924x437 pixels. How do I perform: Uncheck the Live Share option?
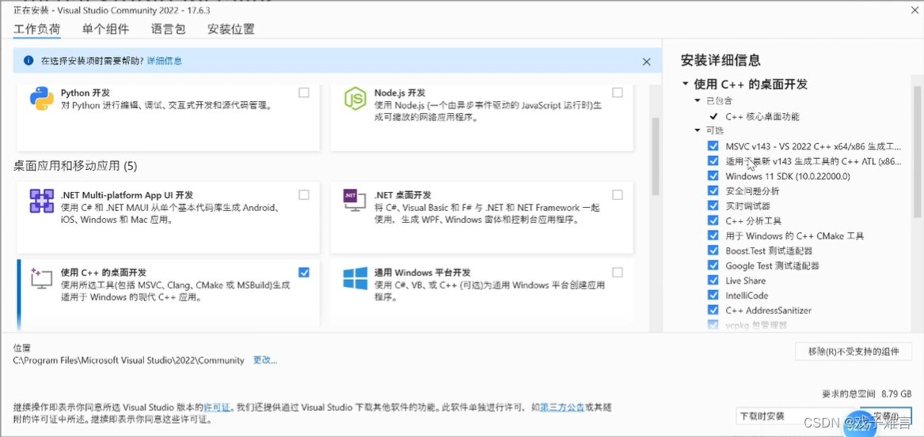[x=713, y=281]
